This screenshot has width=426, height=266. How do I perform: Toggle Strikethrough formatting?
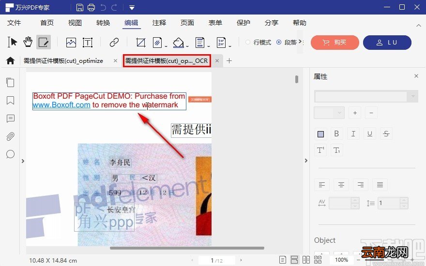click(386, 133)
